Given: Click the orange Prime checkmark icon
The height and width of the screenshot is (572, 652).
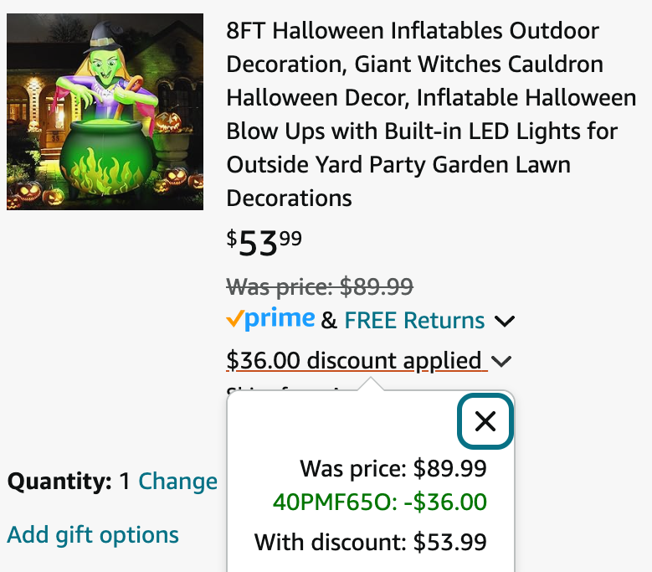Looking at the screenshot, I should coord(235,319).
